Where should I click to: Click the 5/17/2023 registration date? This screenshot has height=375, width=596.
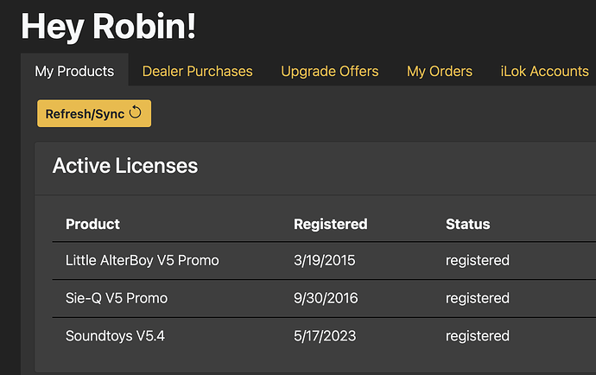click(x=325, y=336)
